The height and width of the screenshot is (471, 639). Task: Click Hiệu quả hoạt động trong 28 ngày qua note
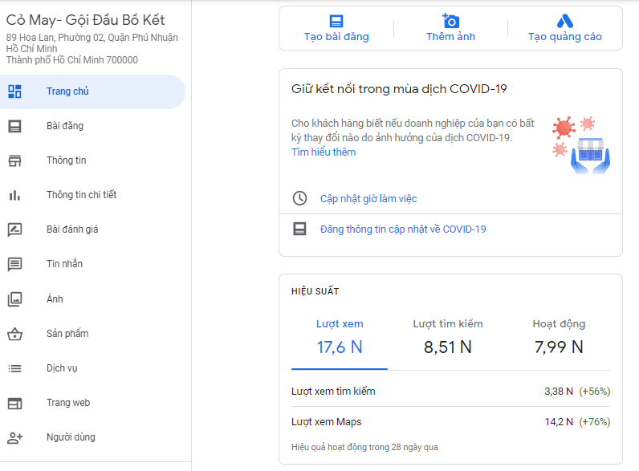click(x=364, y=448)
